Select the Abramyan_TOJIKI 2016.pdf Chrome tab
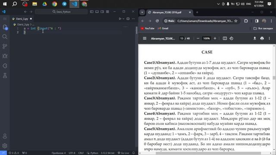 (x=167, y=12)
